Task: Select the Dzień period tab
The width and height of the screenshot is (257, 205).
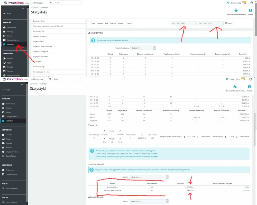Action: [x=93, y=23]
